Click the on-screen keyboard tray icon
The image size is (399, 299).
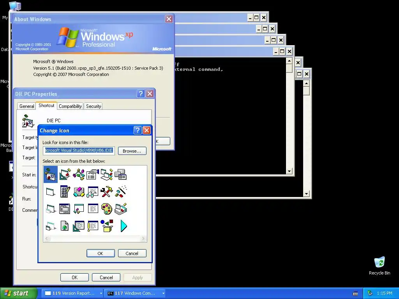355,294
